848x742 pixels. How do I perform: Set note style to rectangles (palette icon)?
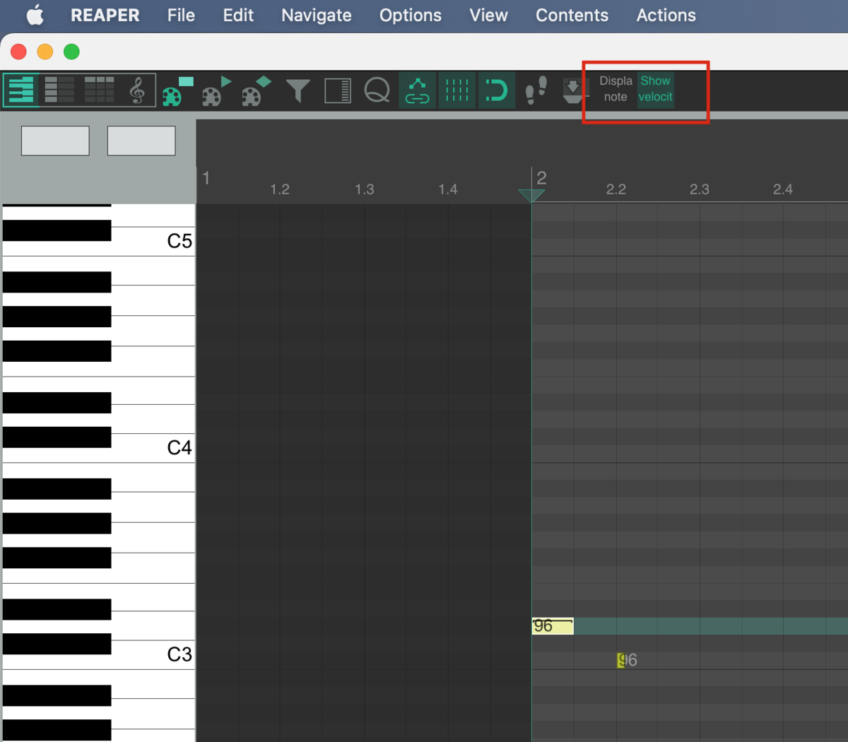pyautogui.click(x=177, y=90)
